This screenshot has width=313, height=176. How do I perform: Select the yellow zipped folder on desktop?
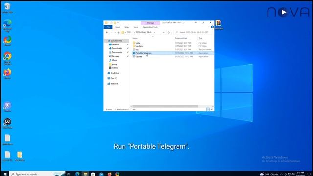[20, 156]
